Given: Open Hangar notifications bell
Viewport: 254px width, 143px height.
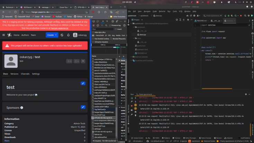Looking at the screenshot, I should (x=69, y=35).
